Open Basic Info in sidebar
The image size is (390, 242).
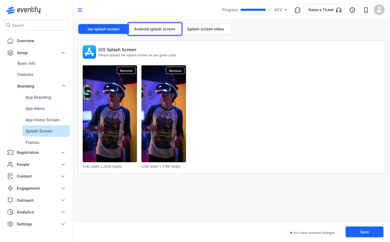click(x=26, y=63)
